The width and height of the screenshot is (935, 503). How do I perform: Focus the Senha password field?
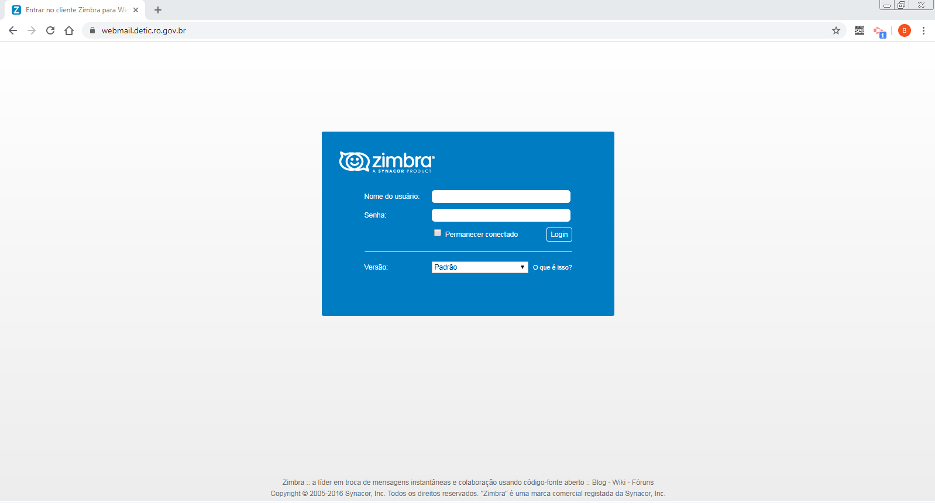pos(501,215)
